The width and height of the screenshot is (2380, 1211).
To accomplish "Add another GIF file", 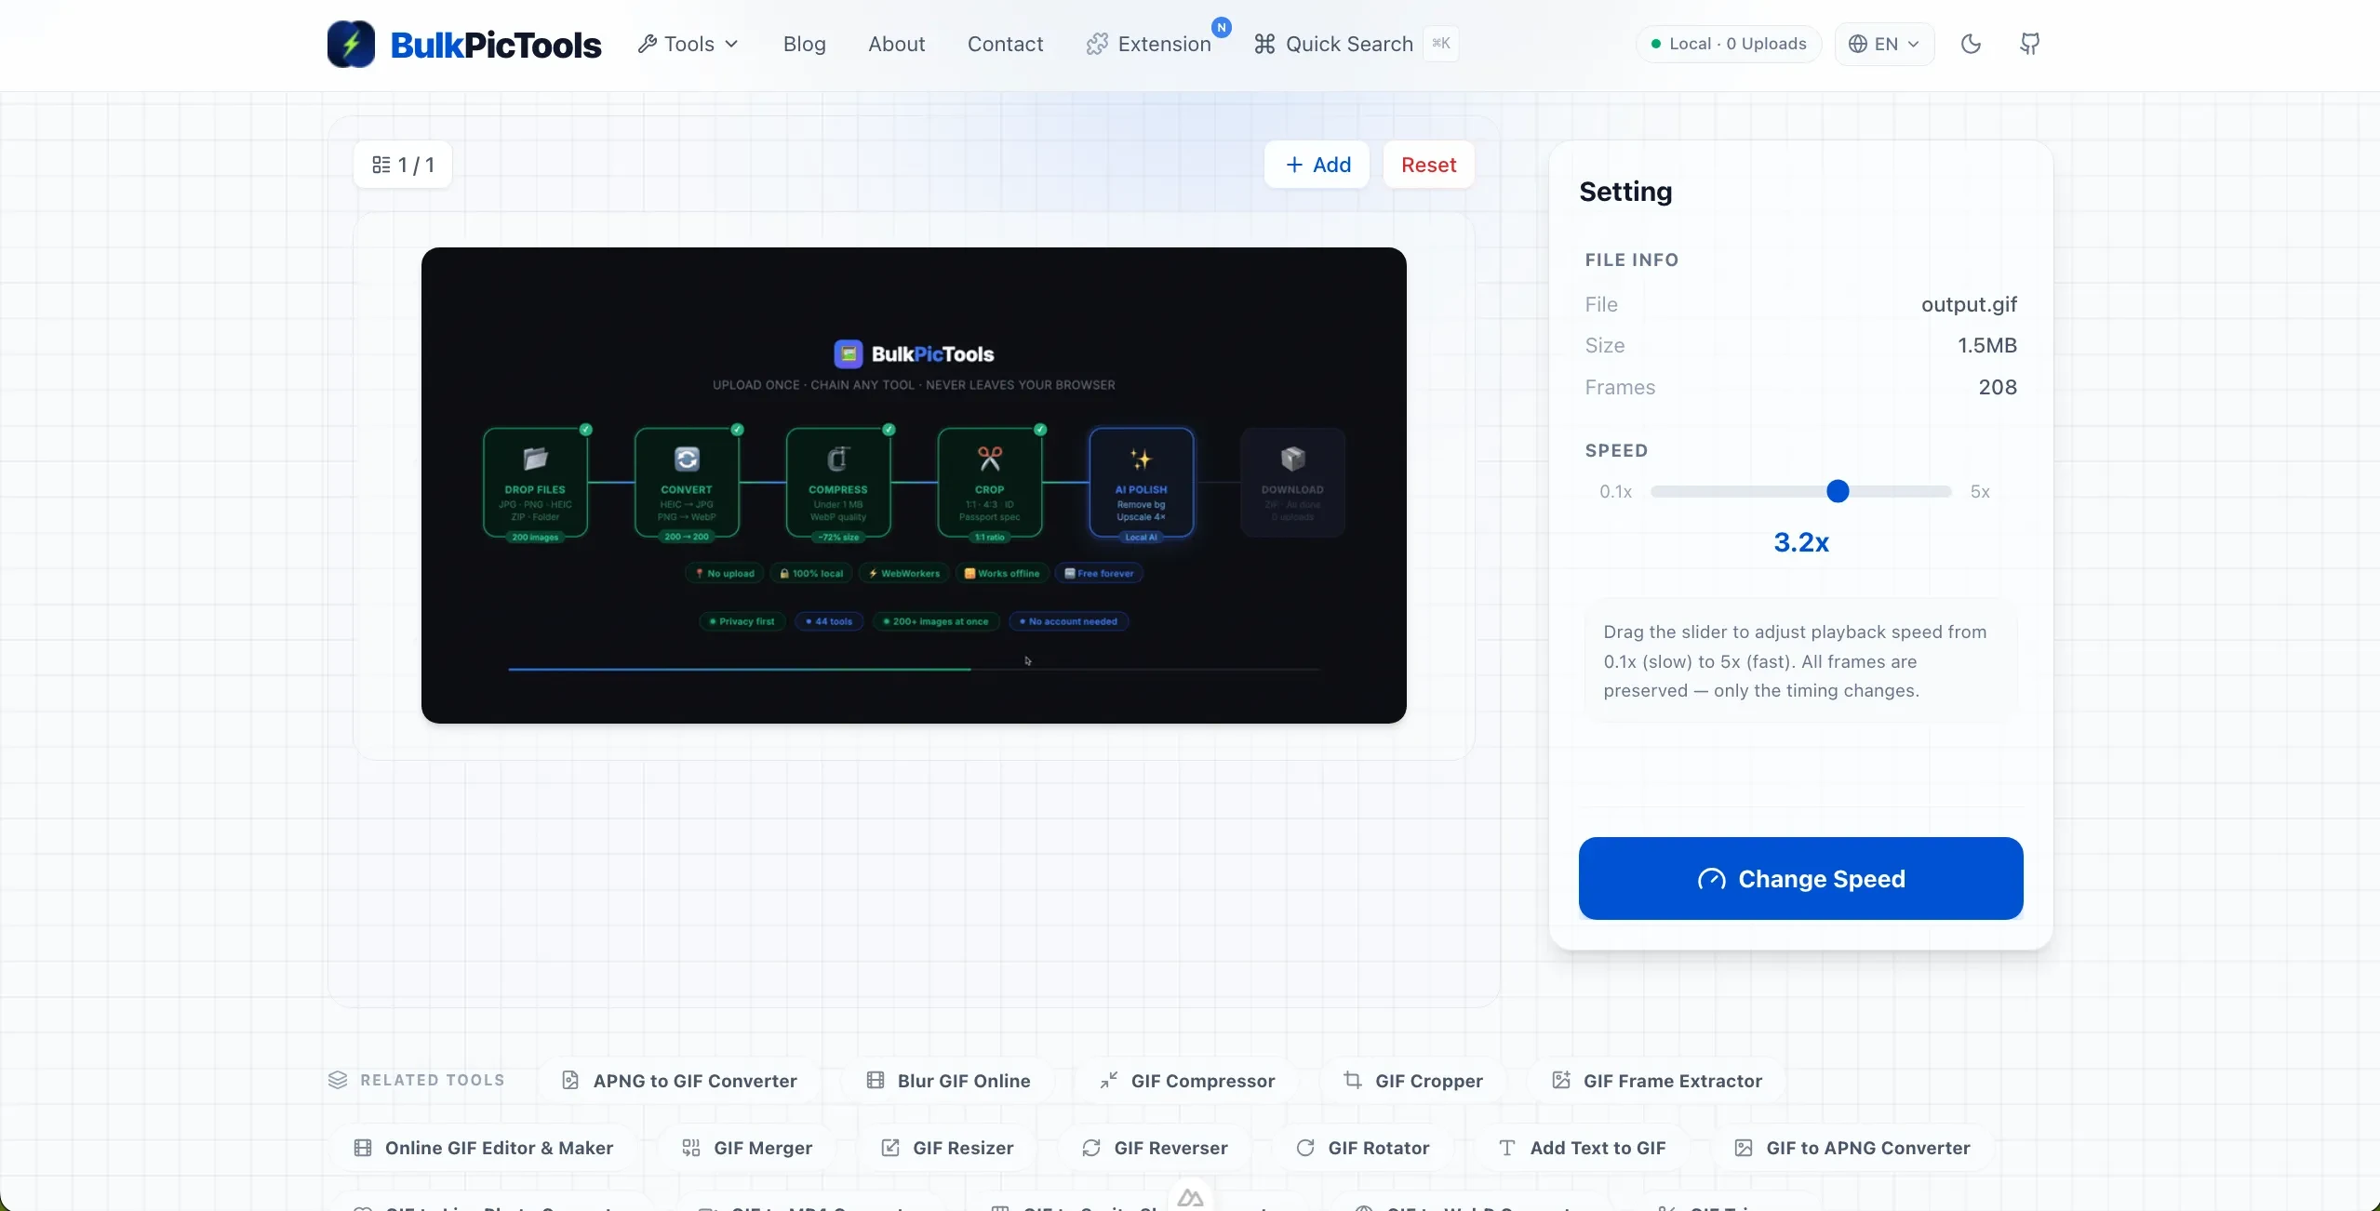I will click(1317, 165).
